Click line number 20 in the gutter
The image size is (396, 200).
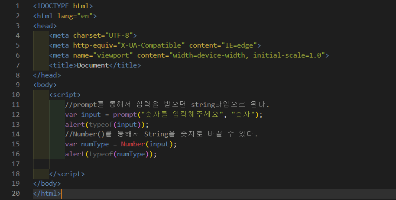coord(16,194)
